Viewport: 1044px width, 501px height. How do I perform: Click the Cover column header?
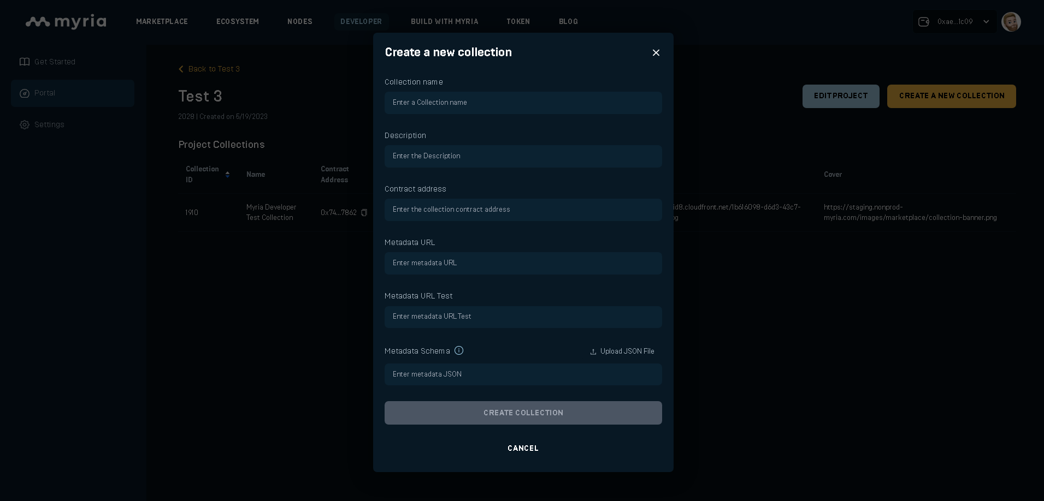tap(833, 175)
